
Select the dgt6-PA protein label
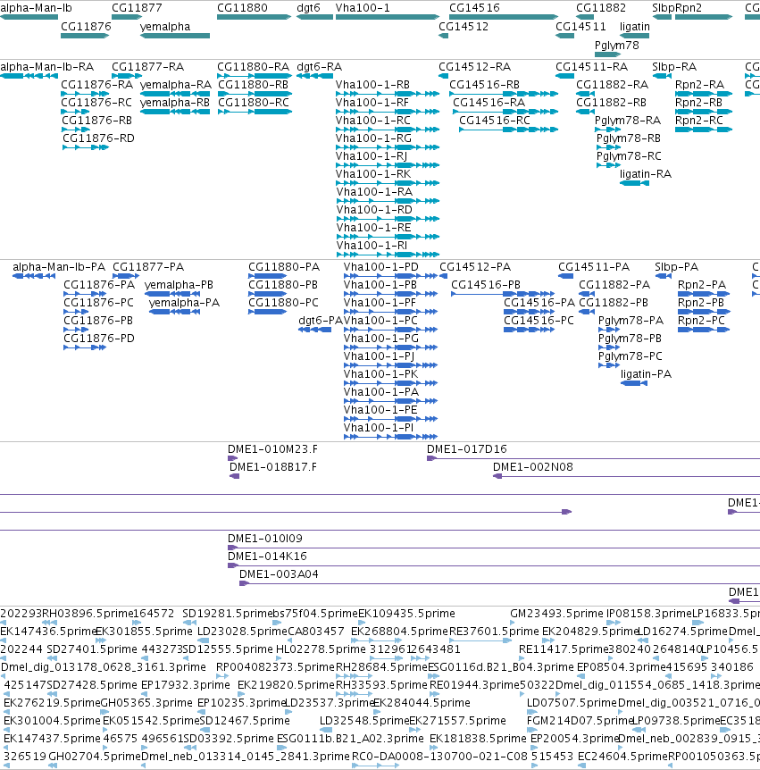pos(321,321)
